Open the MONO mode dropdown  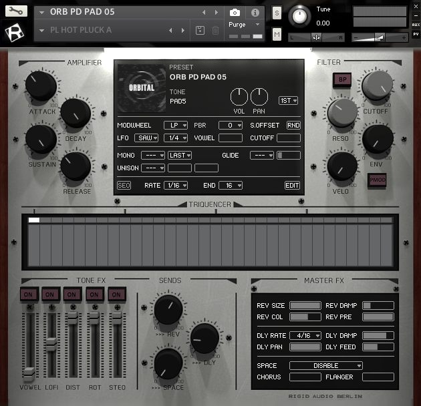(x=153, y=156)
